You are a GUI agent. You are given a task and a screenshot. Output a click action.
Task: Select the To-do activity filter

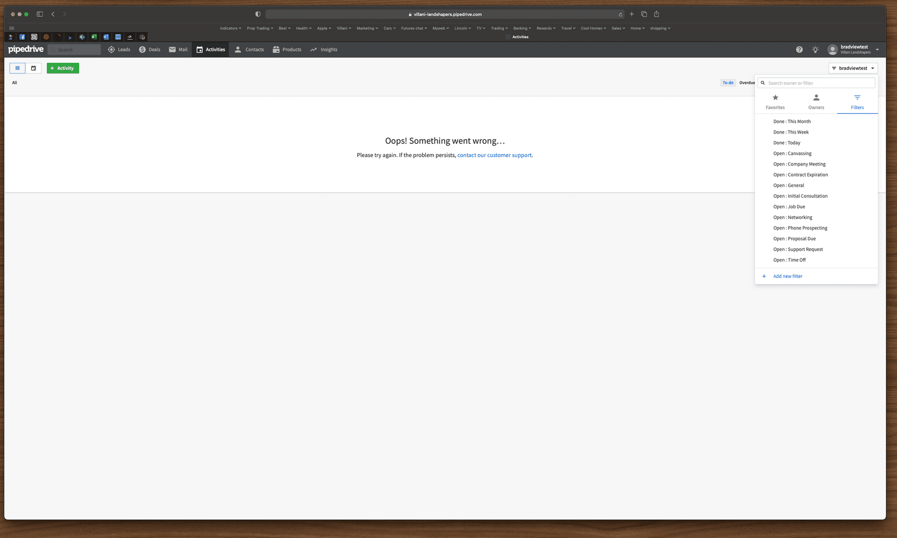point(728,83)
